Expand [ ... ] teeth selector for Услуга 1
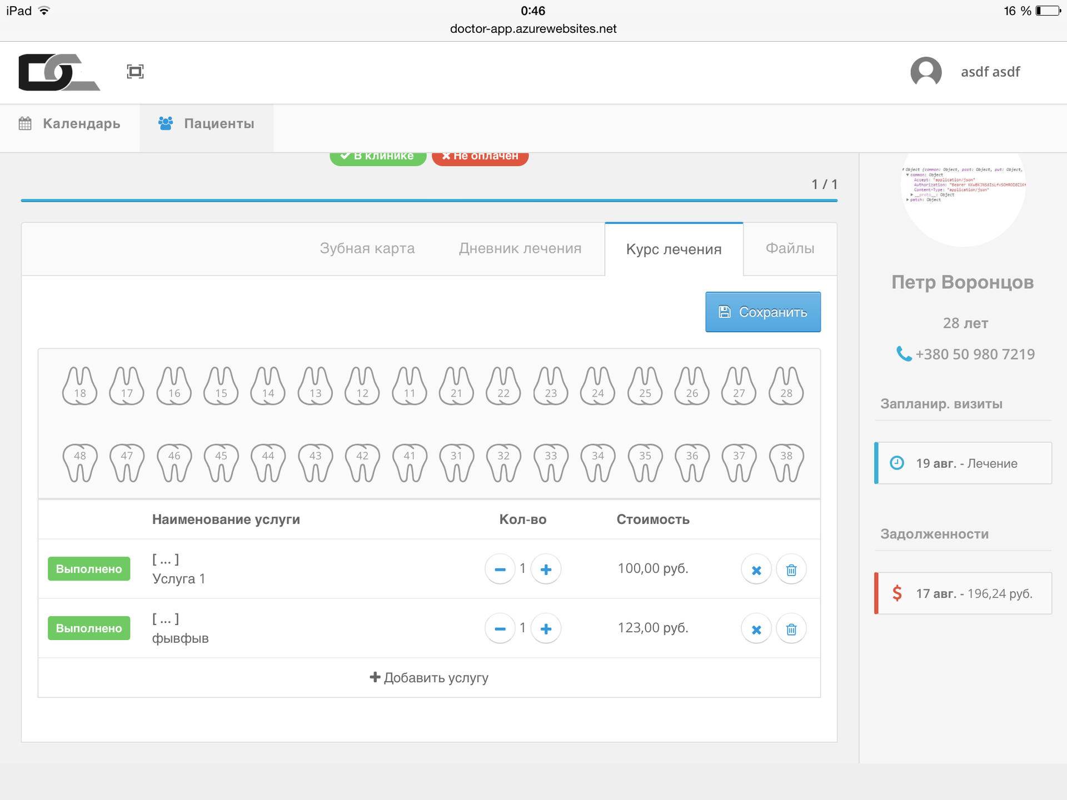 click(166, 559)
